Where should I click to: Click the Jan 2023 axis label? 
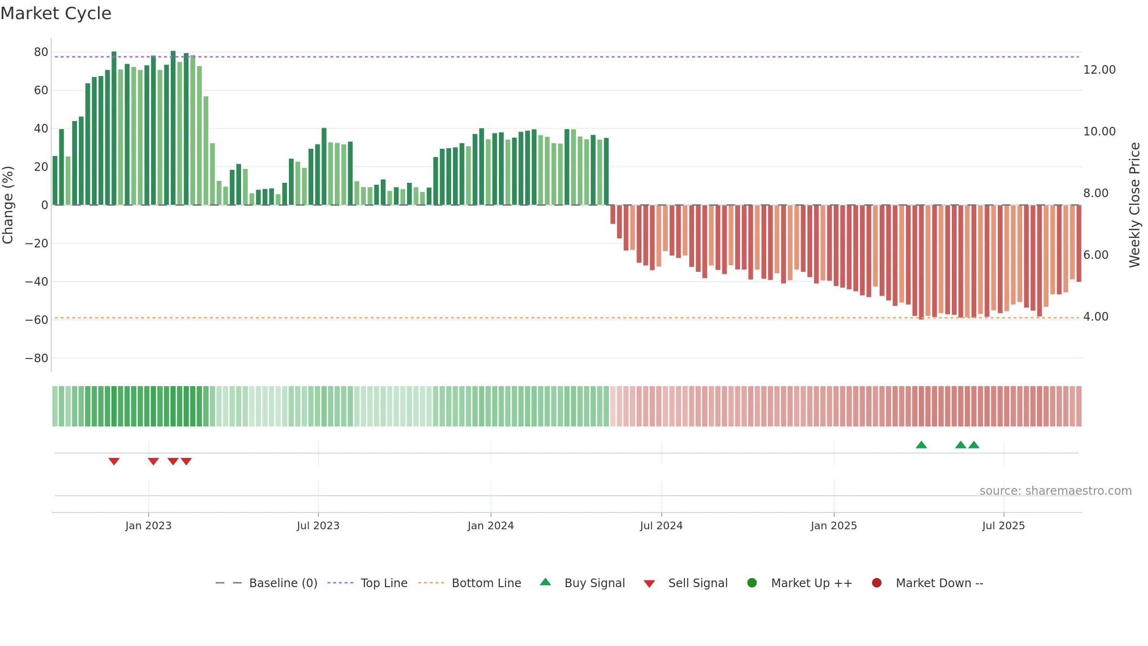click(148, 525)
